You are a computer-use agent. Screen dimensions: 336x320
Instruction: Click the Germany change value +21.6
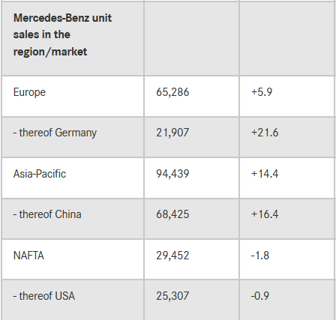pos(265,133)
